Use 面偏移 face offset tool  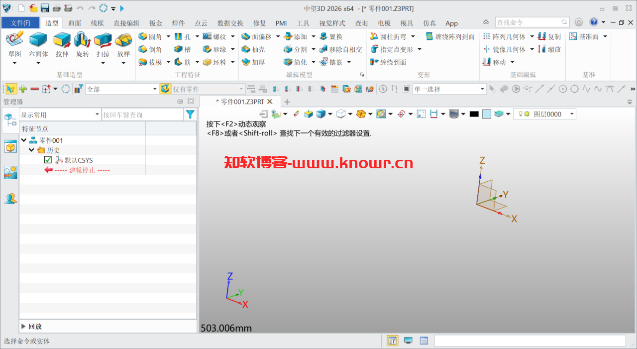[257, 37]
